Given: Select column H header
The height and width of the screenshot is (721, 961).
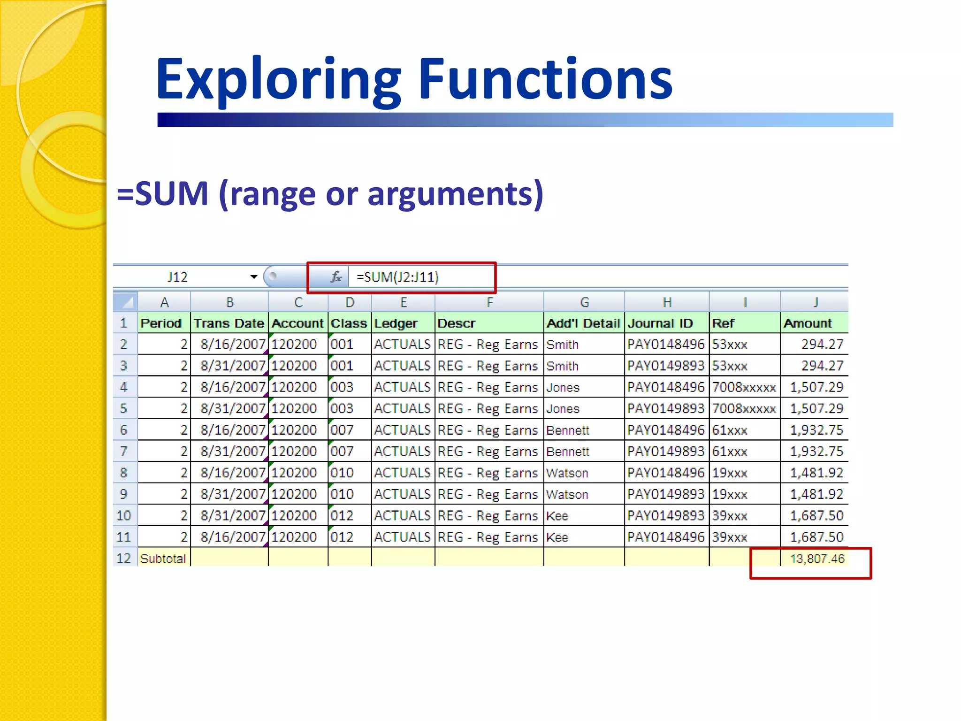Looking at the screenshot, I should (x=667, y=302).
